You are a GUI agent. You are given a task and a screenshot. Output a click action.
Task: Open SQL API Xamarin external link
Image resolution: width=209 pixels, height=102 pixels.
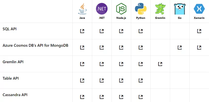tap(199, 31)
